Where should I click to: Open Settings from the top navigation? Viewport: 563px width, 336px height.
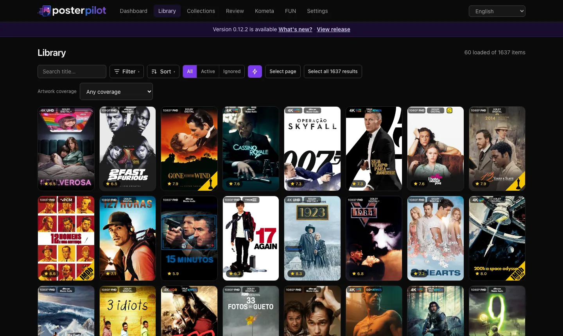pos(317,11)
